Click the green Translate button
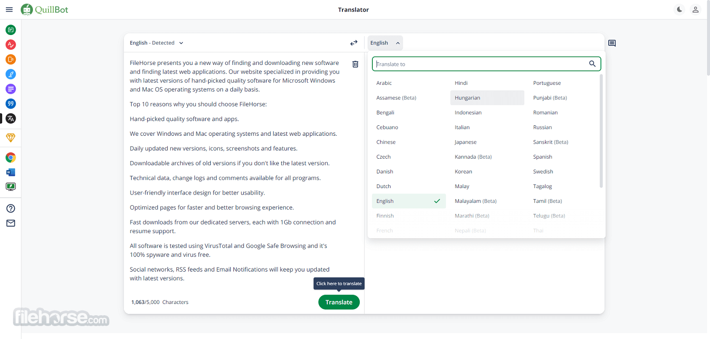Screen dimensions: 710x339 pyautogui.click(x=339, y=302)
